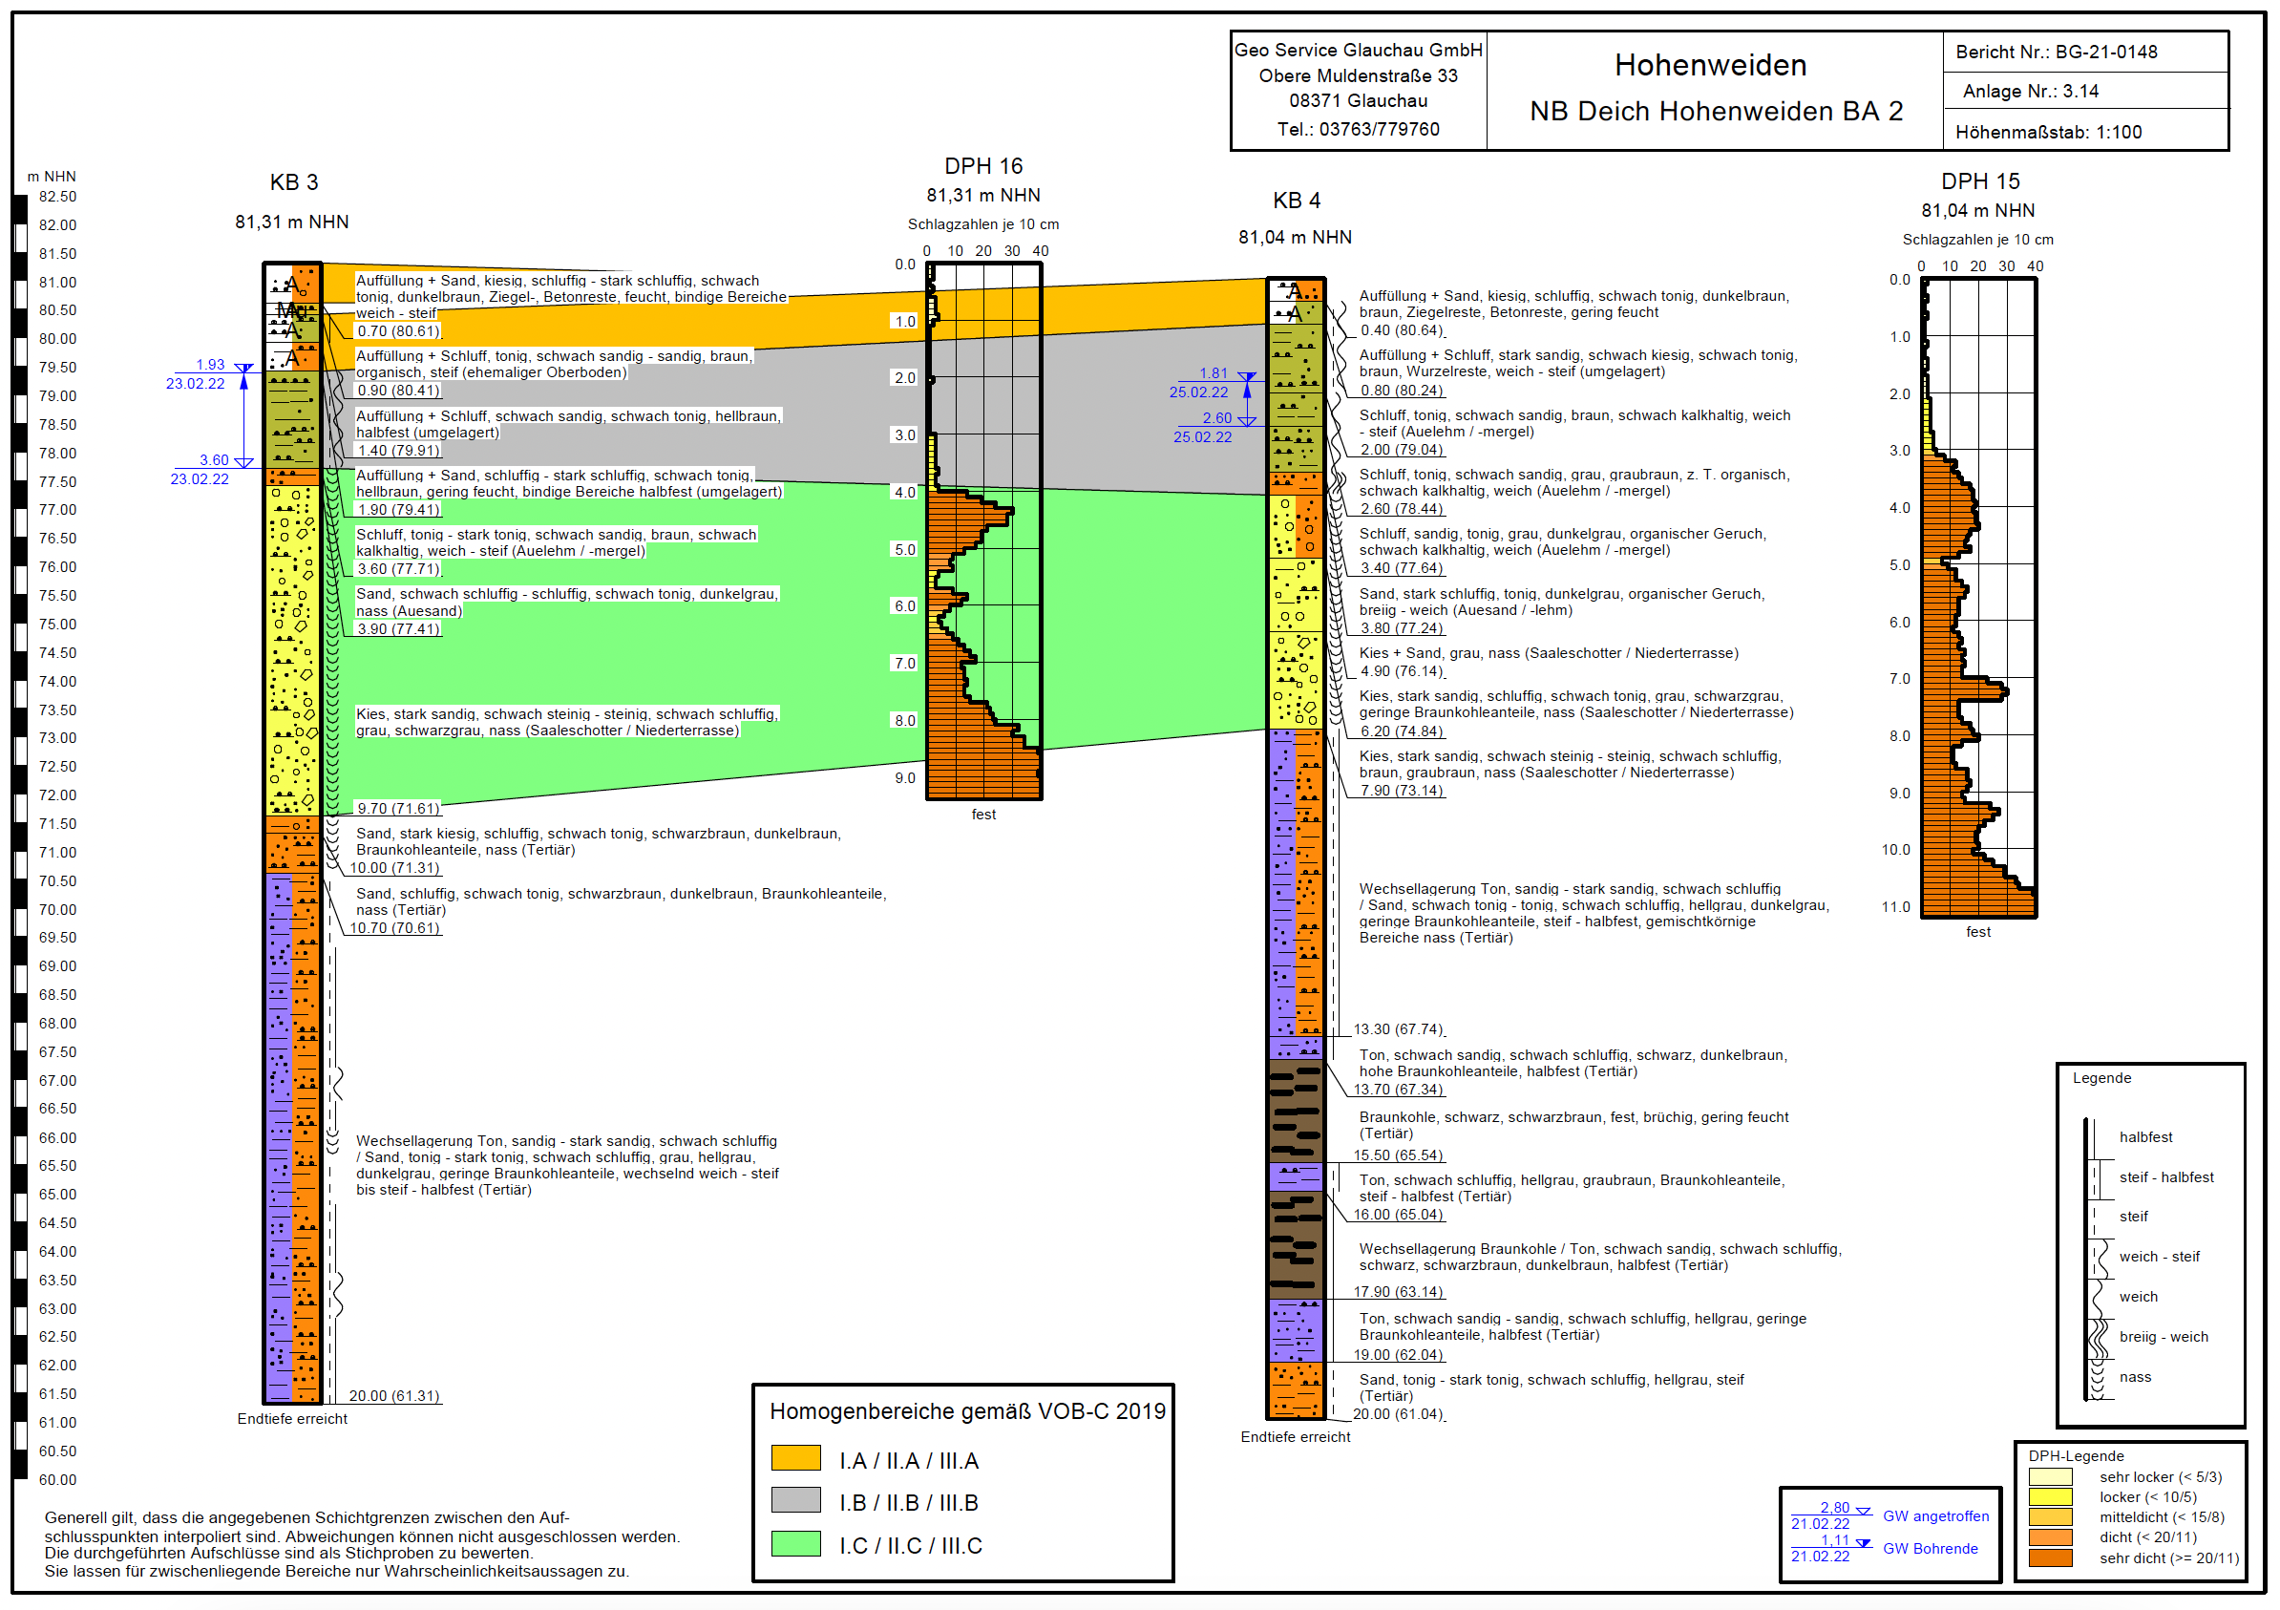The height and width of the screenshot is (1610, 2280).
Task: Click the 'GW Bohrende' filled triangle icon
Action: (x=1863, y=1543)
